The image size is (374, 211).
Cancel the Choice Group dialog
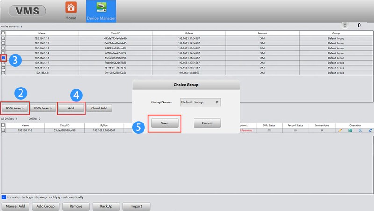coord(207,123)
